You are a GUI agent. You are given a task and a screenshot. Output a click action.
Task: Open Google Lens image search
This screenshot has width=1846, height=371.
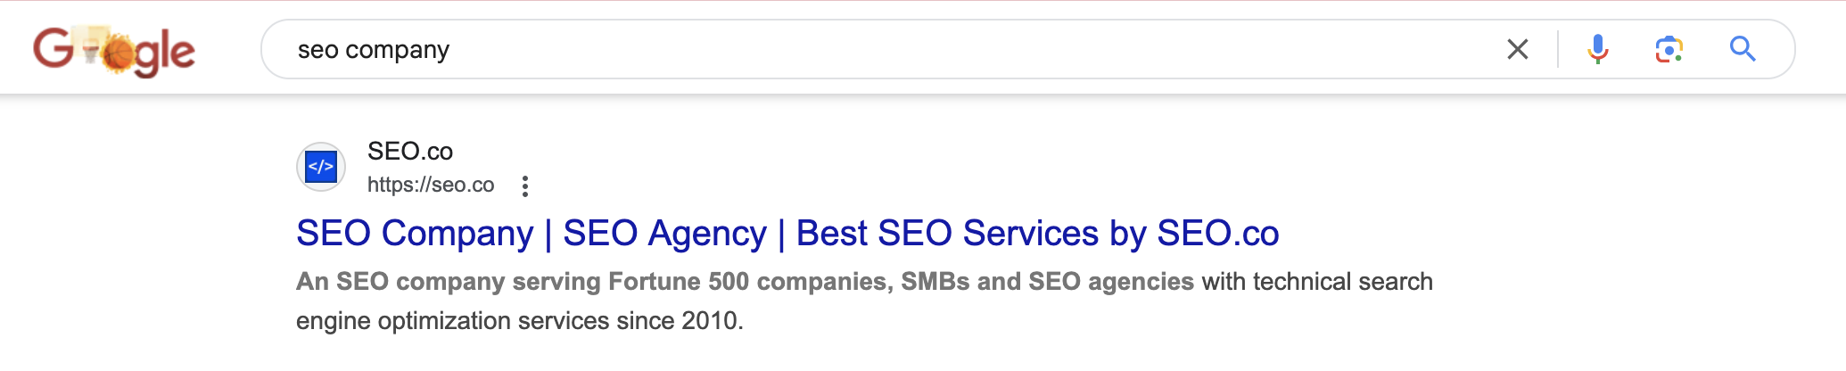[1669, 49]
